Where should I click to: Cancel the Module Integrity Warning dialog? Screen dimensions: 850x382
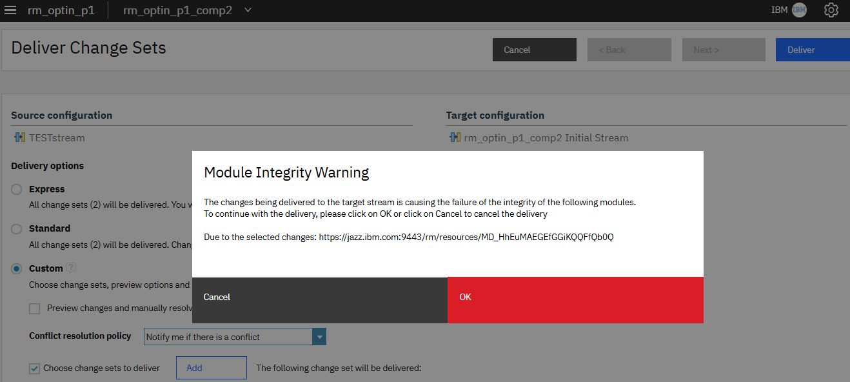point(319,297)
